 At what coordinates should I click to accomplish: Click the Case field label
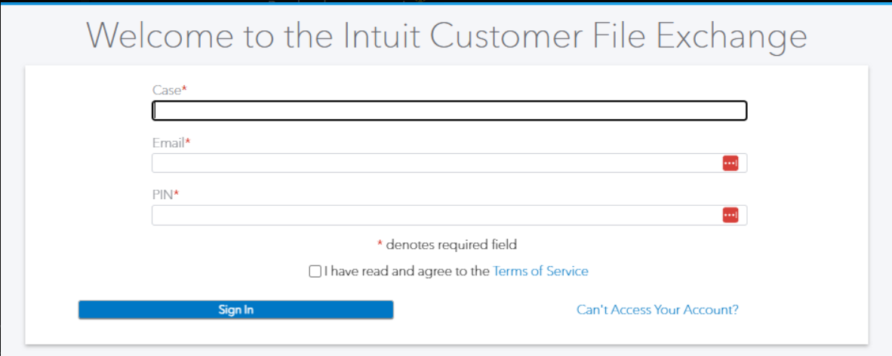pyautogui.click(x=166, y=91)
